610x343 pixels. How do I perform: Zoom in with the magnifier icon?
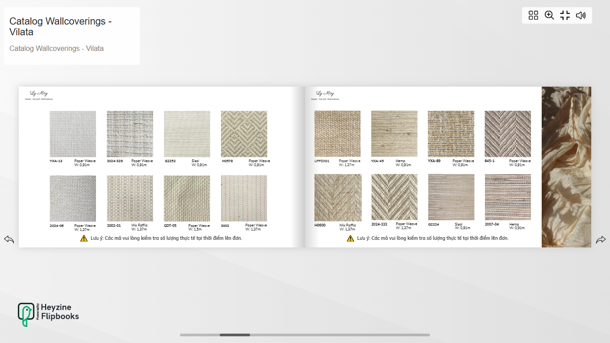[549, 16]
